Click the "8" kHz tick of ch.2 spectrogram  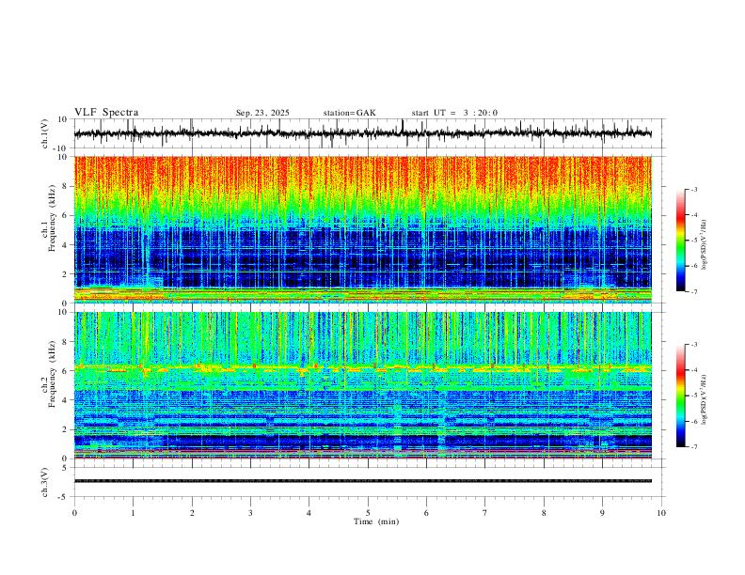click(x=66, y=342)
